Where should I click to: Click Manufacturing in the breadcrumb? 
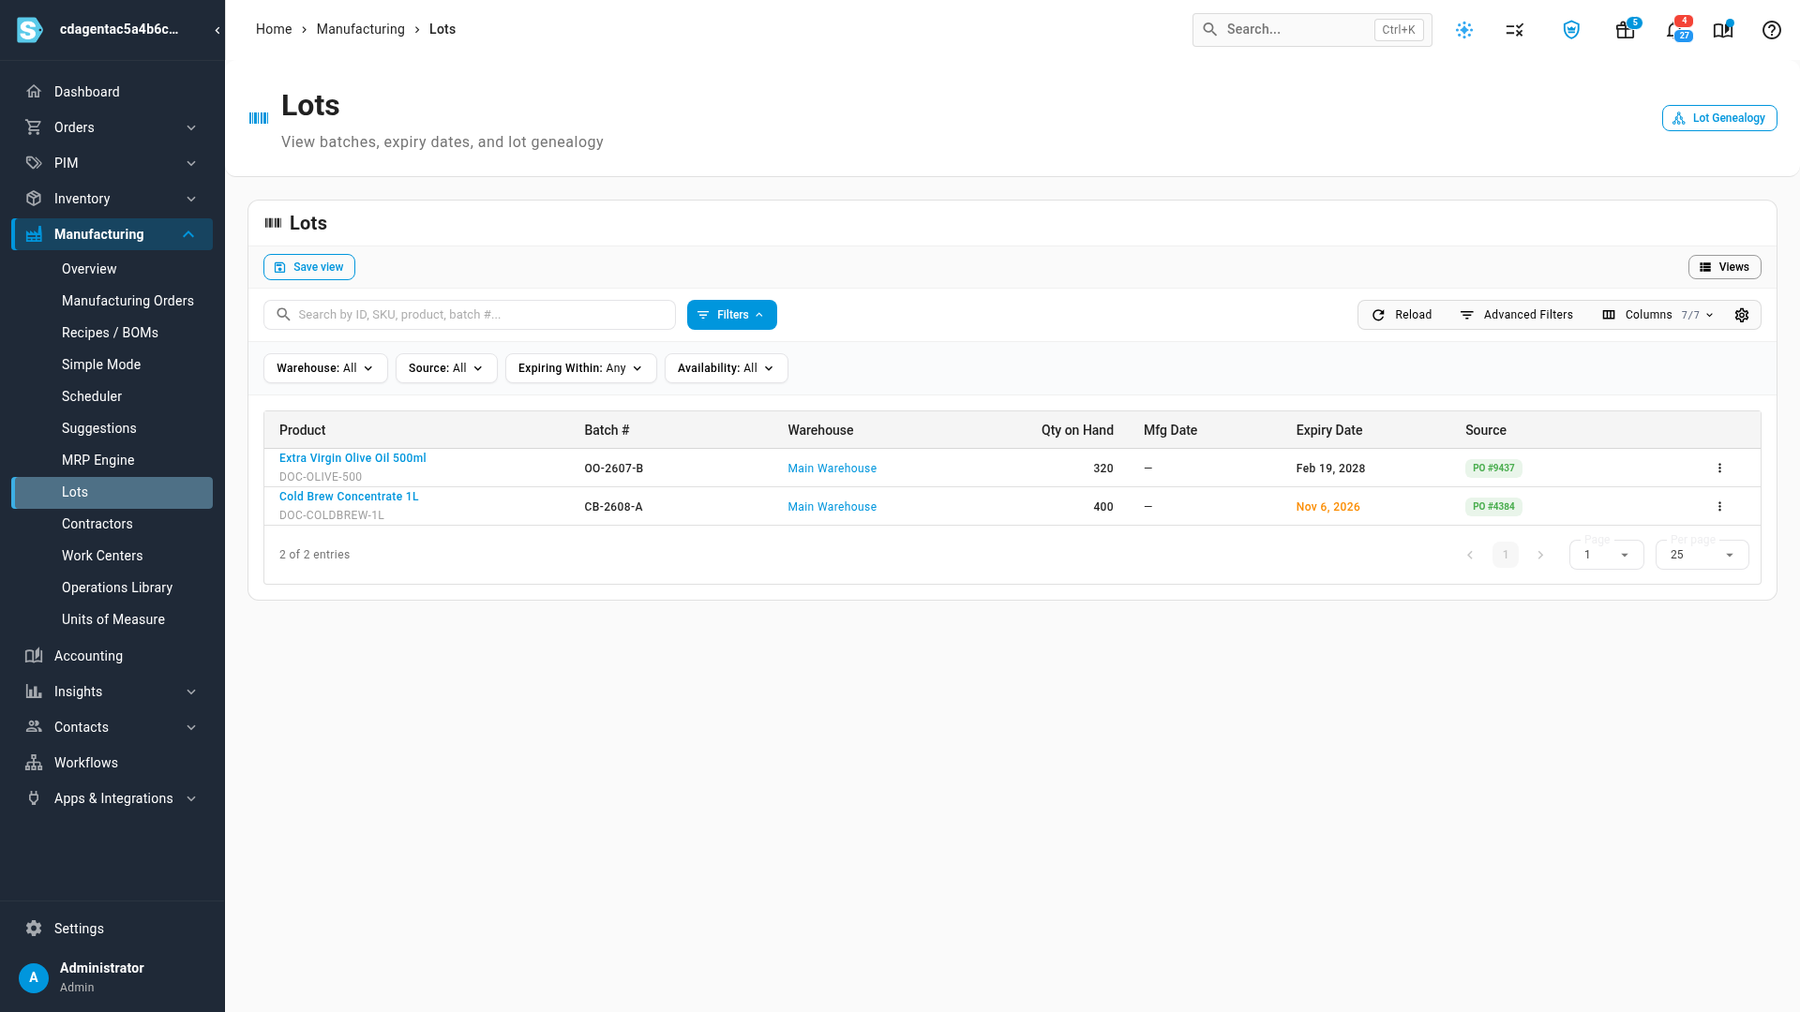pyautogui.click(x=361, y=29)
